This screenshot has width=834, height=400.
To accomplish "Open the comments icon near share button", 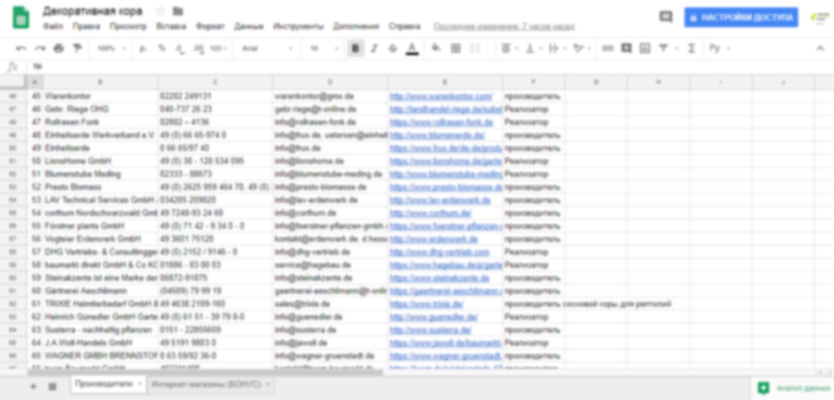I will tap(666, 17).
